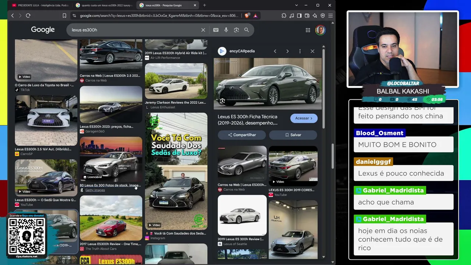Click the Salvar button
Image resolution: width=471 pixels, height=265 pixels.
293,135
